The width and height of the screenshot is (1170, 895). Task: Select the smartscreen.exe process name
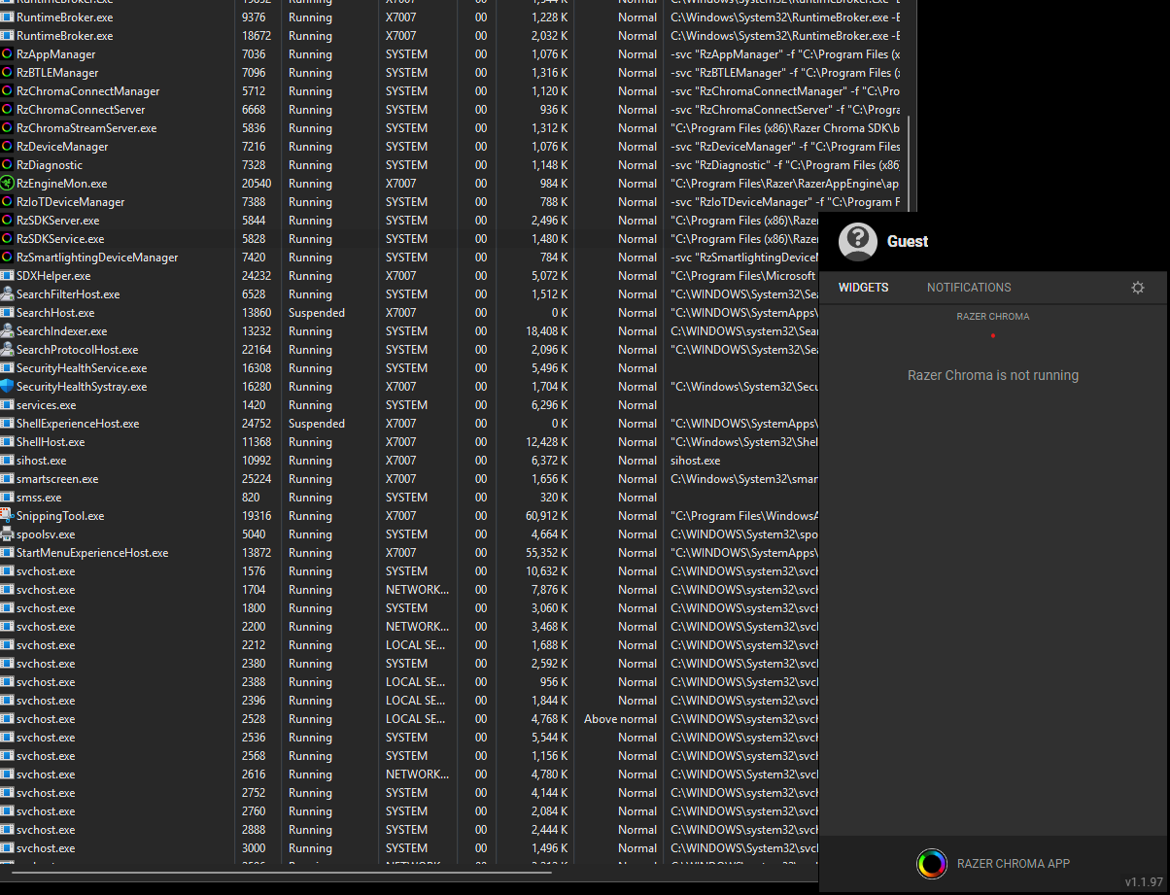57,479
